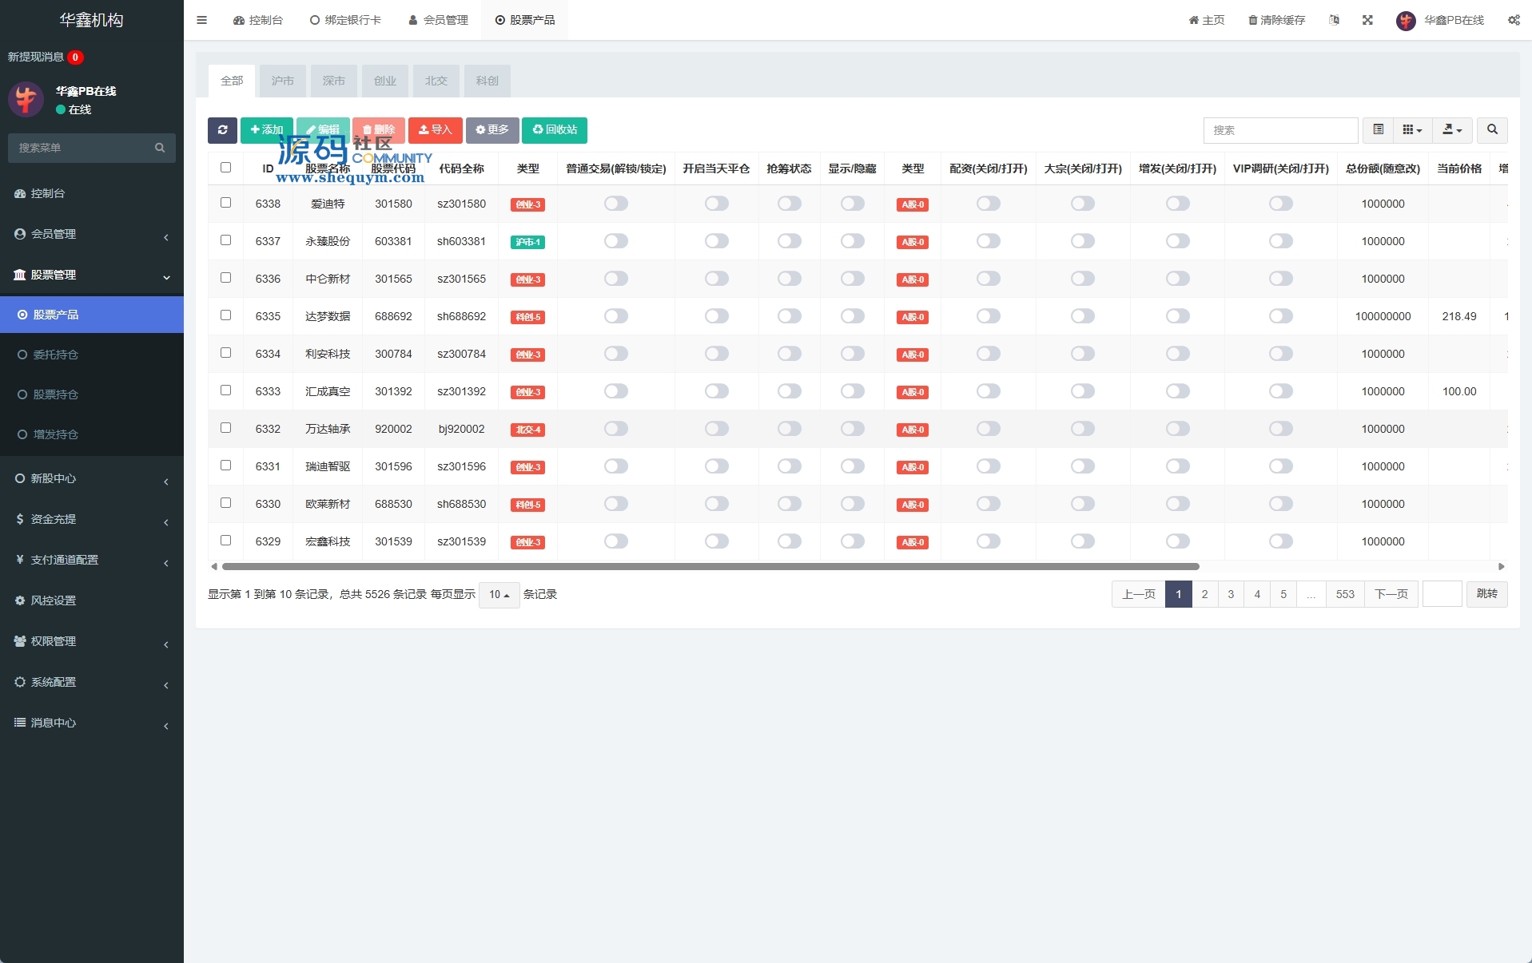1532x963 pixels.
Task: Click the green 添加 button
Action: [266, 130]
